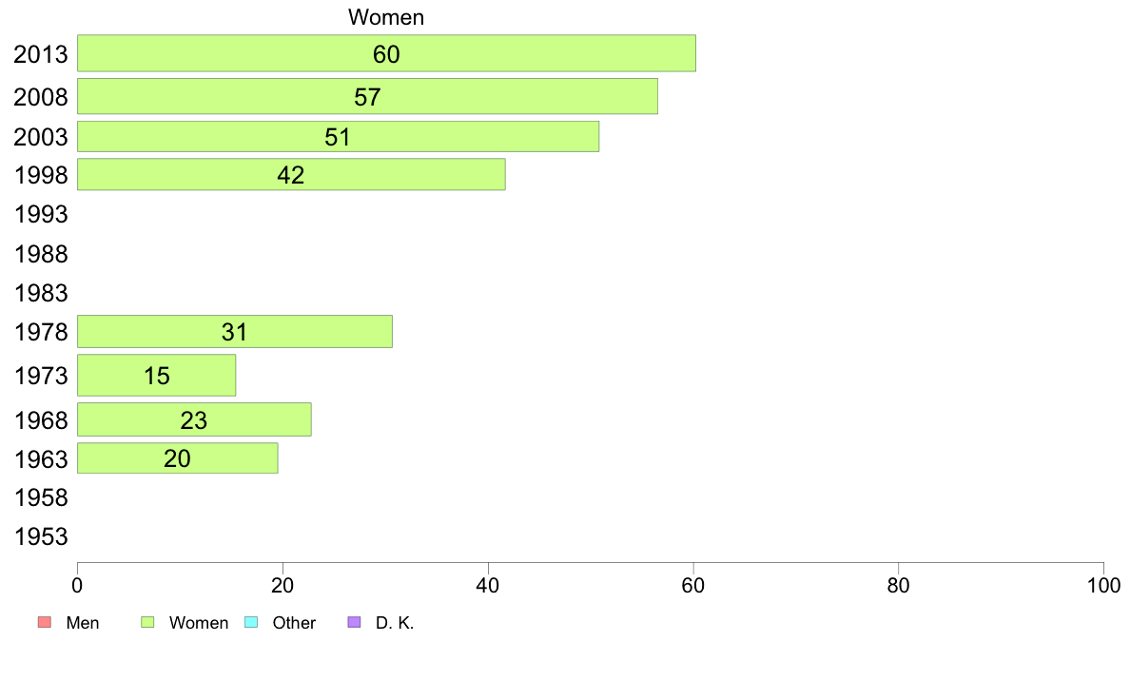Click the purple D. K. legend swatch
1130x700 pixels.
[355, 623]
